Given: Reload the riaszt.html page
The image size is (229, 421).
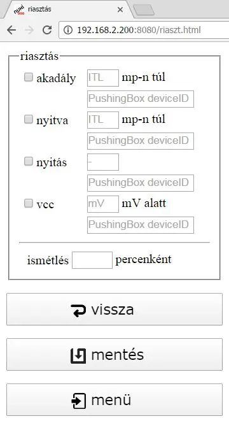Looking at the screenshot, I should (47, 30).
